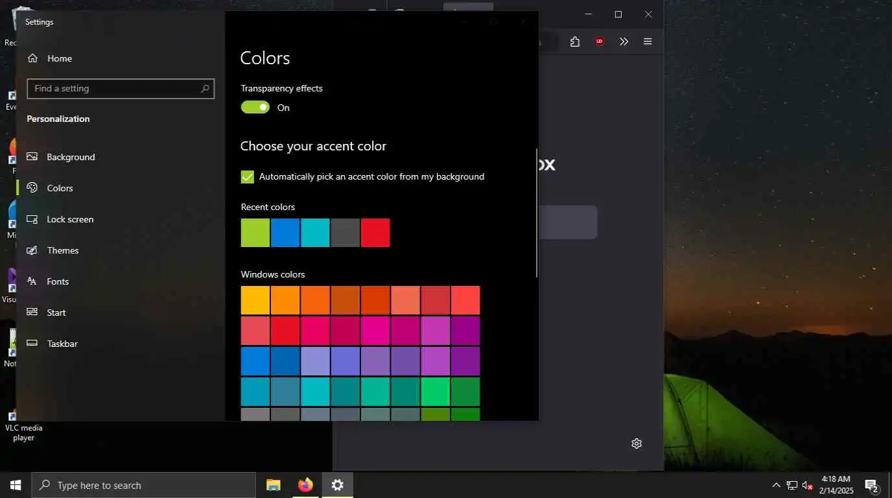Expand Firefox toolbar overflow chevrons
The image size is (892, 498).
point(624,41)
